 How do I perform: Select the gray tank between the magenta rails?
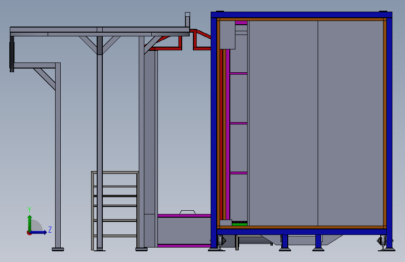[x=184, y=231]
